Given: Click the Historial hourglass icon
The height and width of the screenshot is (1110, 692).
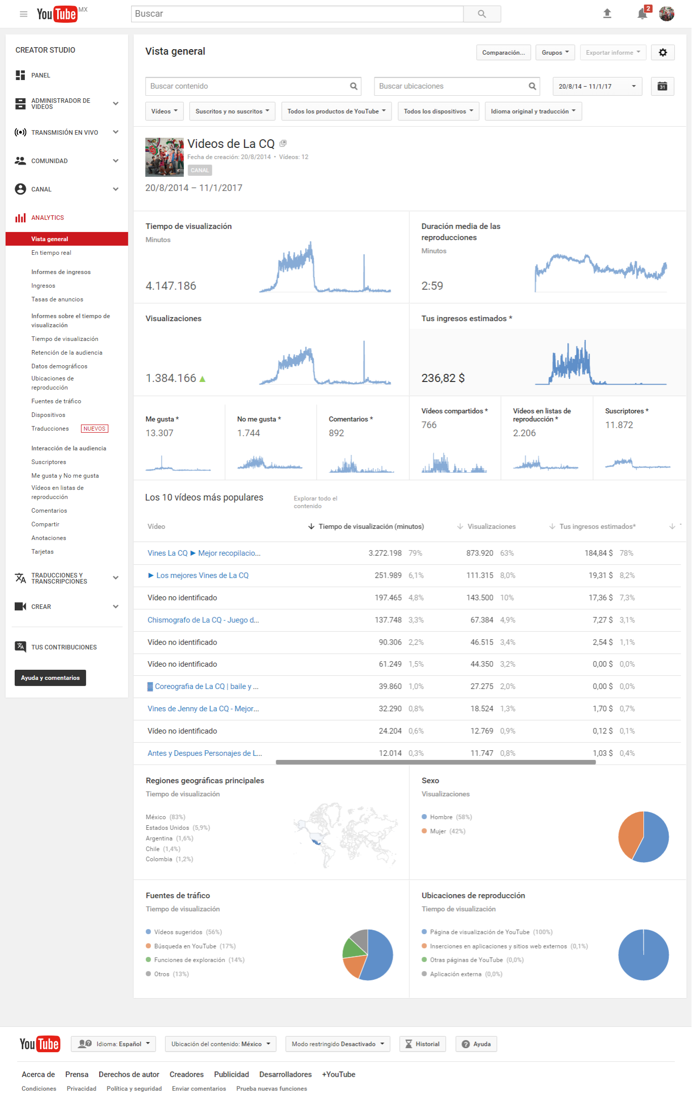Looking at the screenshot, I should [408, 1044].
